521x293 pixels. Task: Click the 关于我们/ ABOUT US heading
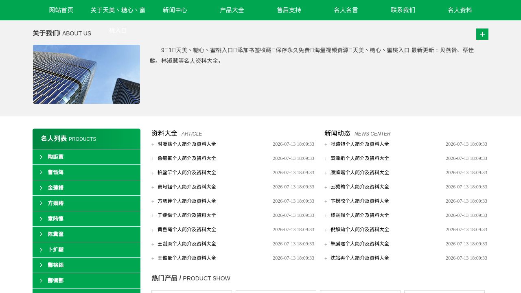(62, 33)
